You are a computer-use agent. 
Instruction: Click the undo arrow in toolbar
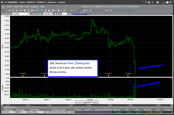click(87, 11)
